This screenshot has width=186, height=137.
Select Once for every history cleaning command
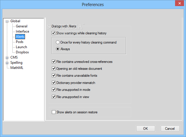click(x=58, y=42)
